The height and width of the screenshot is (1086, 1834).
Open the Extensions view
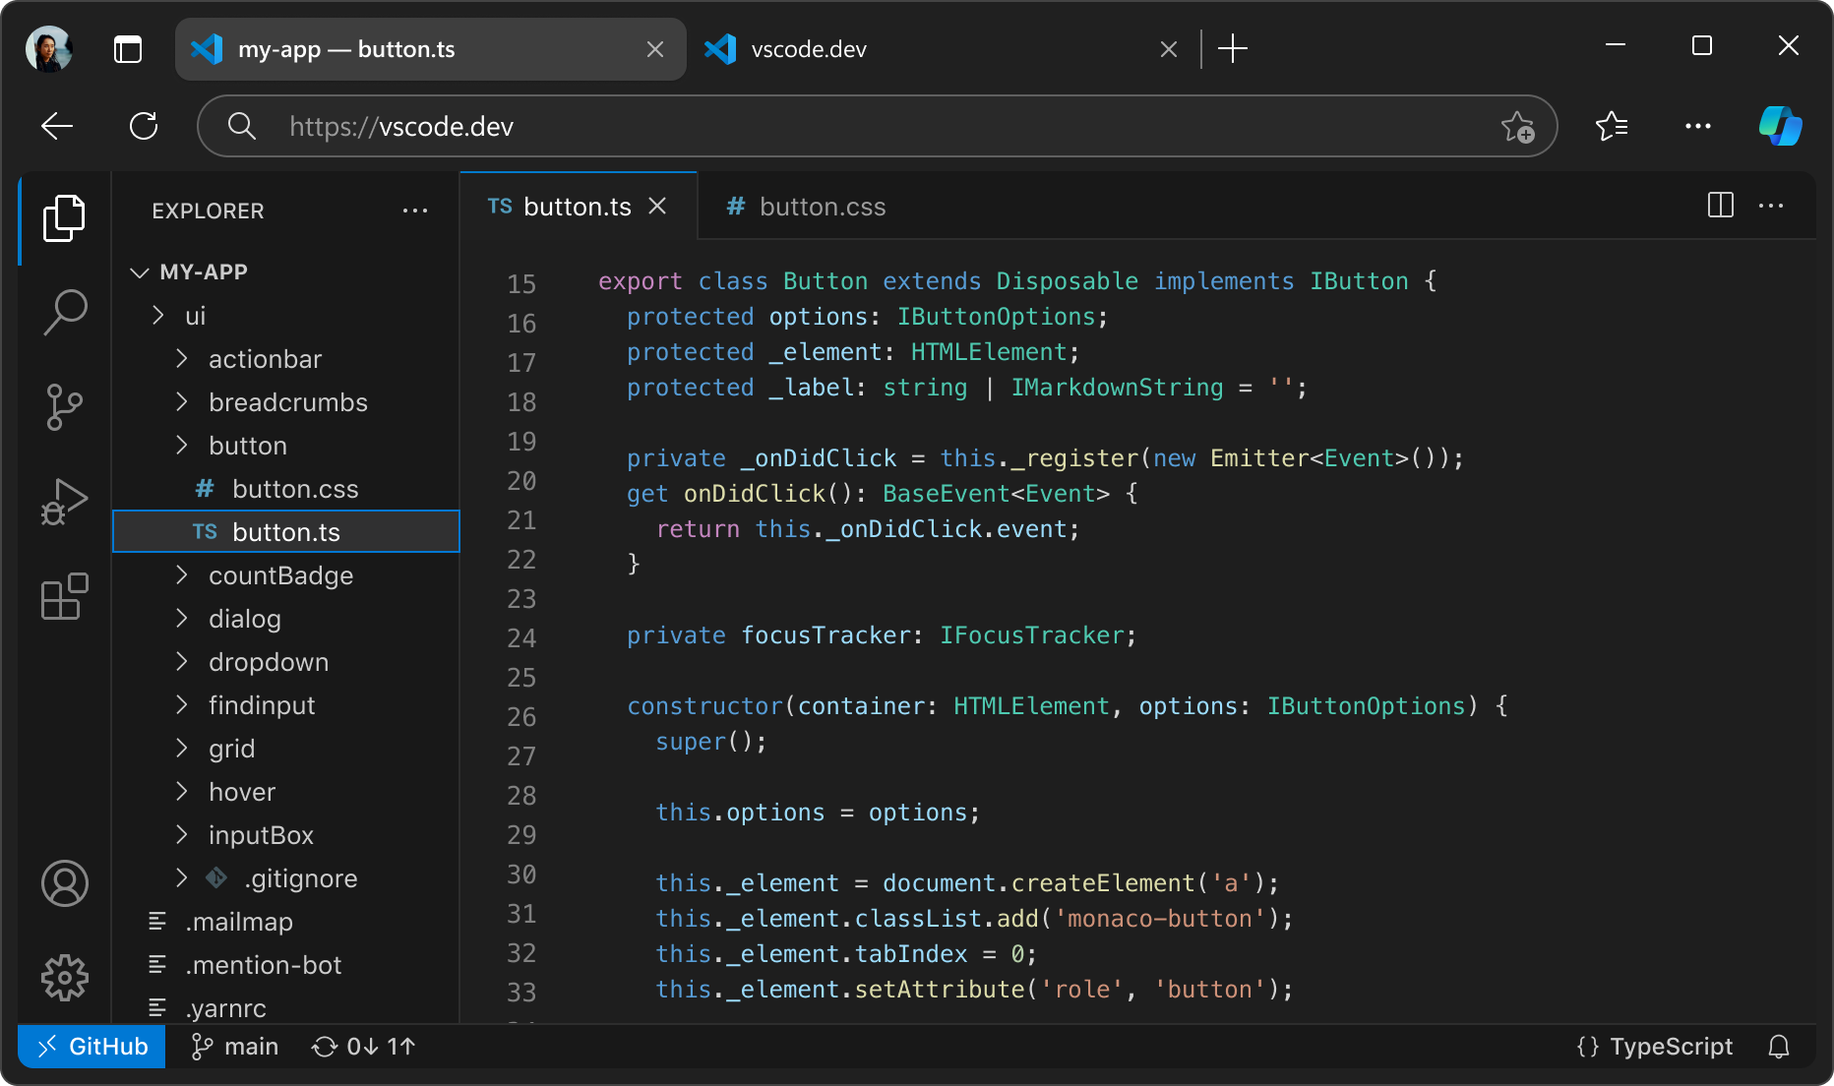coord(64,596)
